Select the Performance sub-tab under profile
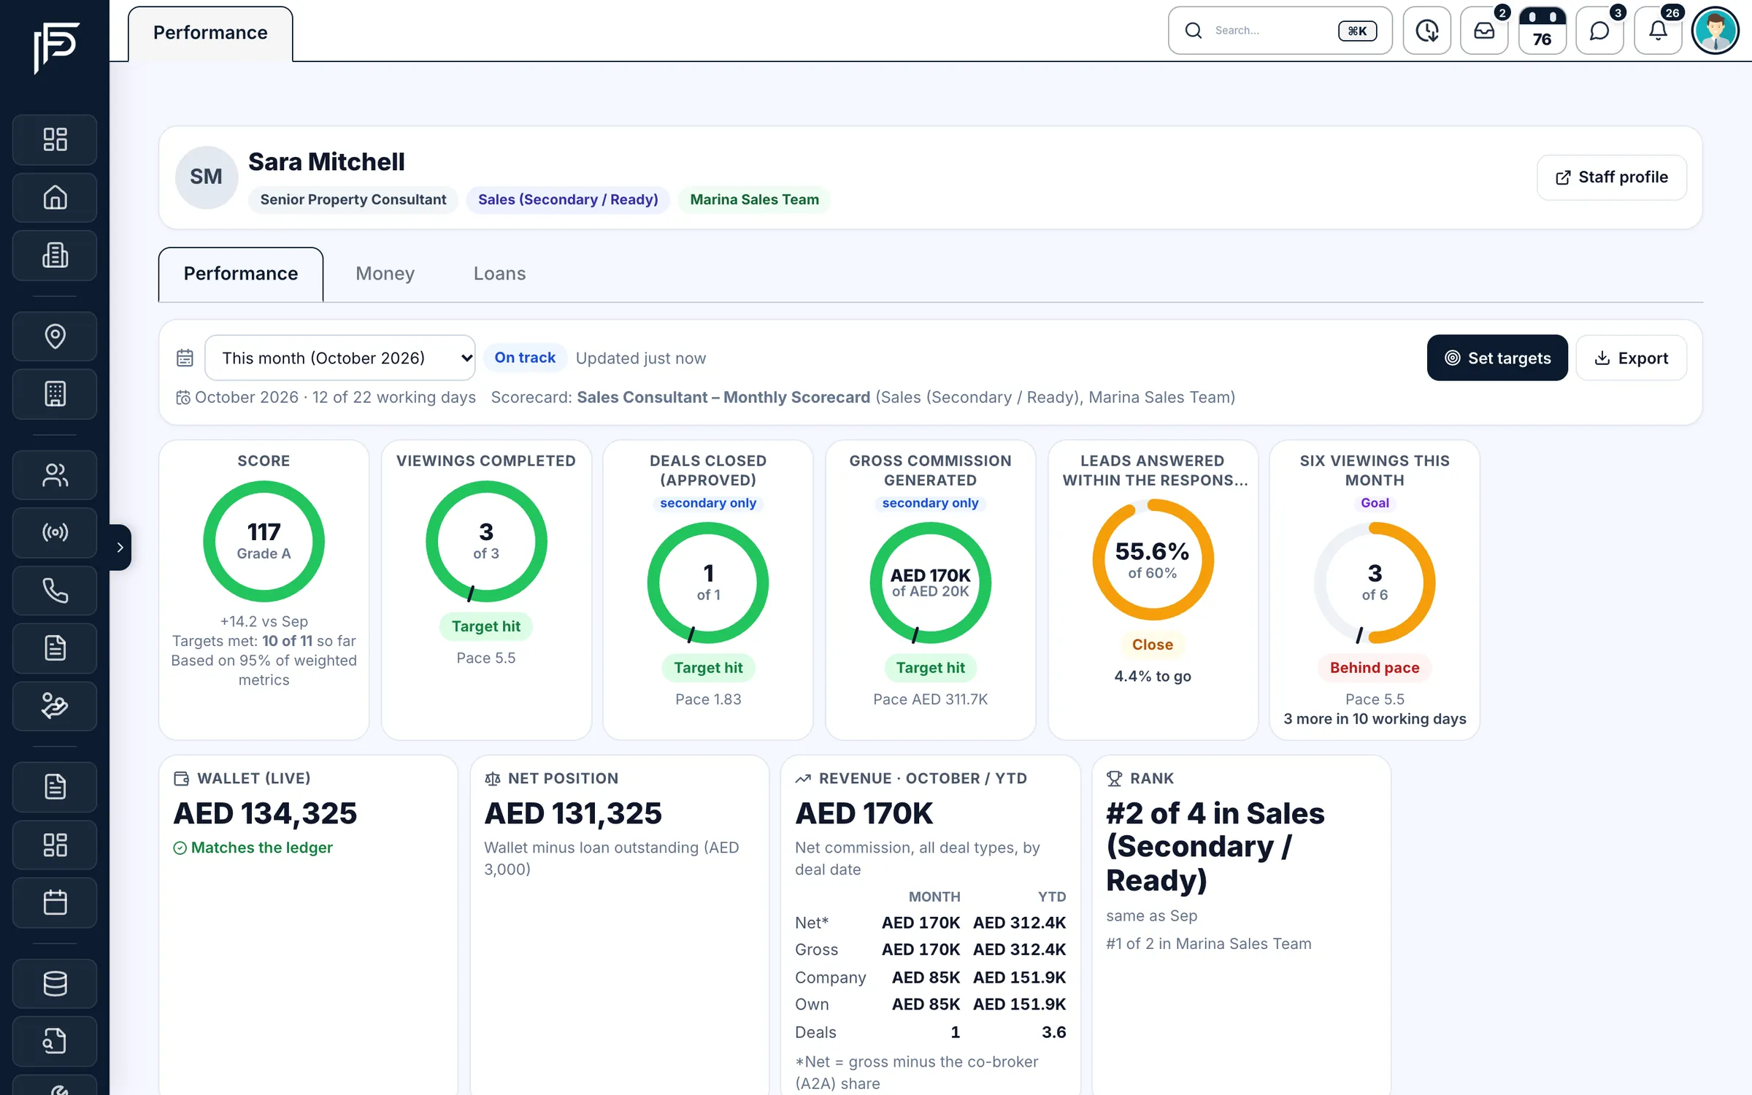1752x1095 pixels. tap(241, 274)
